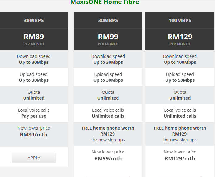The image size is (215, 177).
Task: Select the middle 30MBPS plan header
Action: tap(108, 20)
